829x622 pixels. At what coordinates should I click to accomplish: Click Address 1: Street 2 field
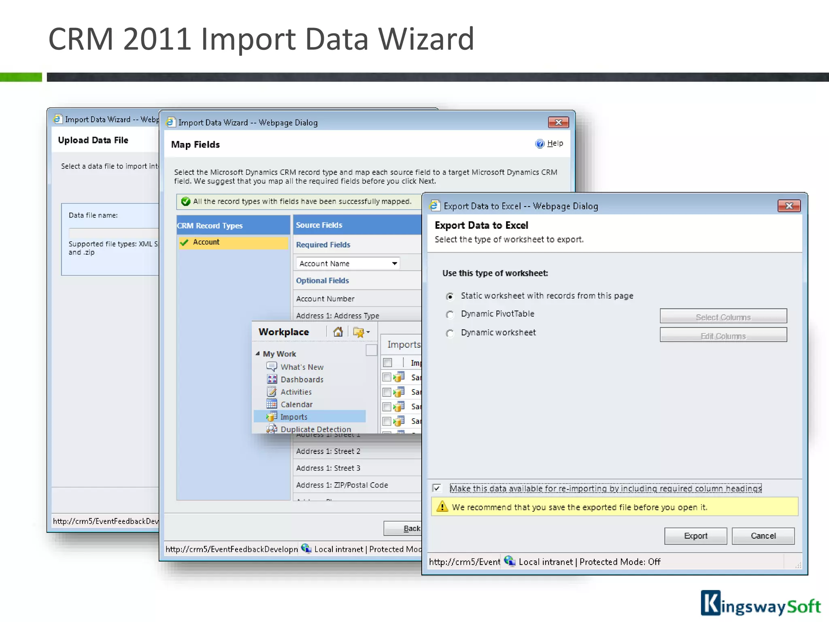(x=328, y=451)
